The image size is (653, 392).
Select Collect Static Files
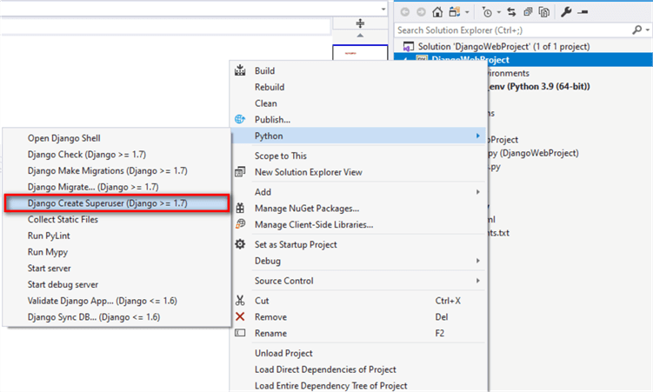[x=63, y=219]
